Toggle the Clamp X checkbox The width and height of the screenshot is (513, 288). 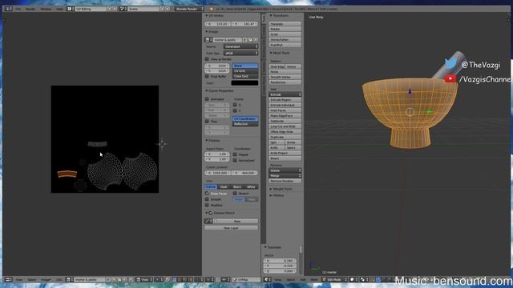(x=235, y=105)
